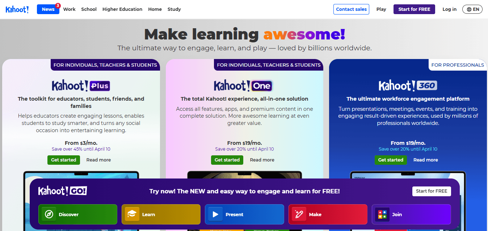The width and height of the screenshot is (488, 231).
Task: Open Learn via the book icon
Action: [132, 214]
